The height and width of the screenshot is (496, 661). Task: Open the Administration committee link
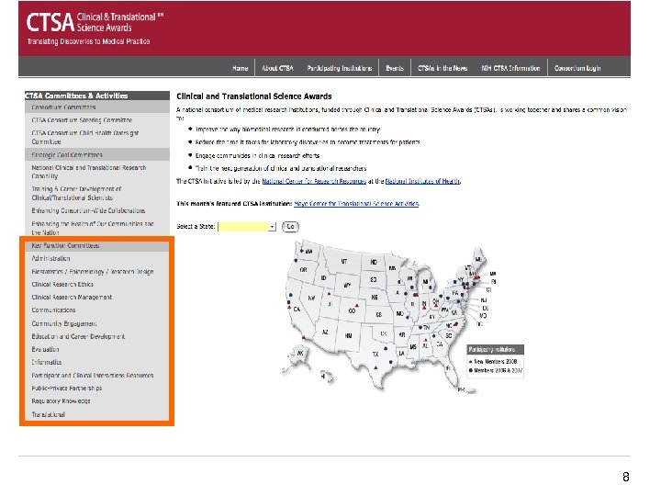(x=50, y=258)
